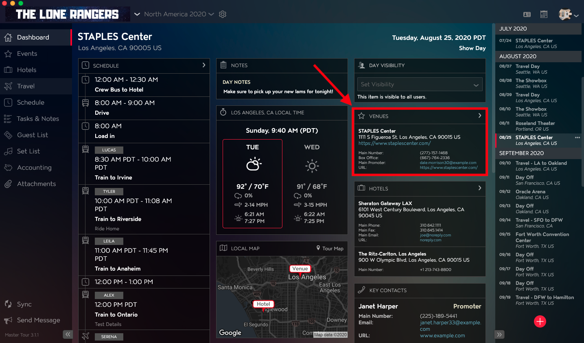Click the Local Map panel icon
This screenshot has width=584, height=343.
pos(223,248)
